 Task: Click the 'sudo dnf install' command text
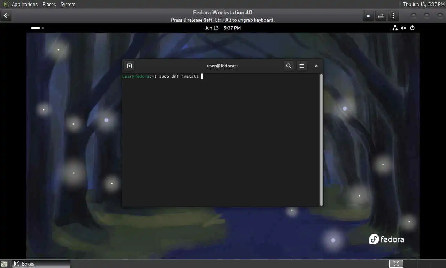click(179, 76)
